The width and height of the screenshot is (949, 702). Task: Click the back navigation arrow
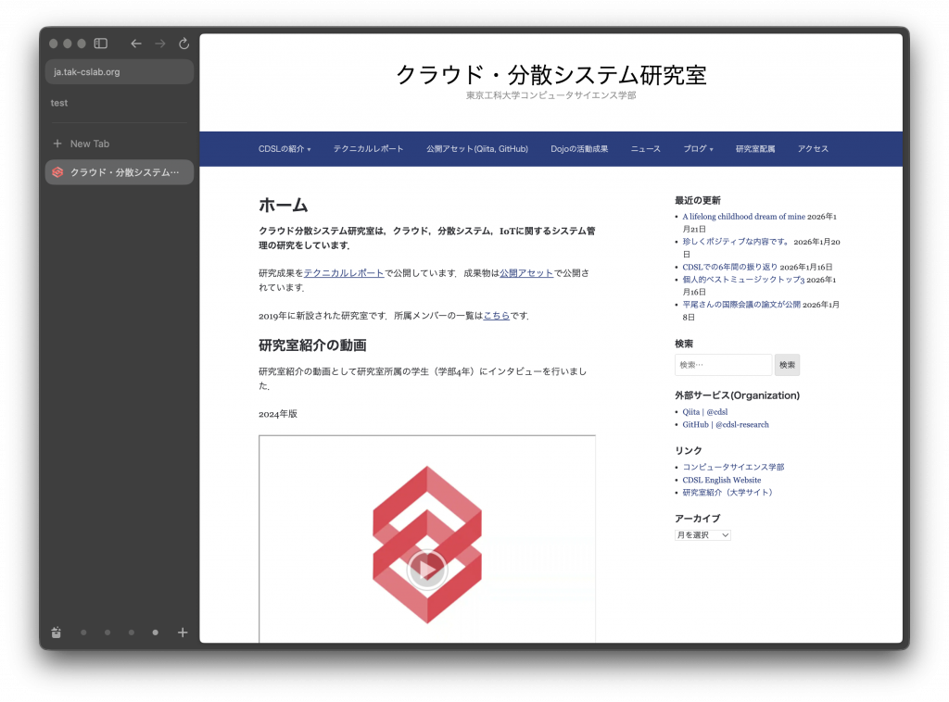(x=136, y=44)
